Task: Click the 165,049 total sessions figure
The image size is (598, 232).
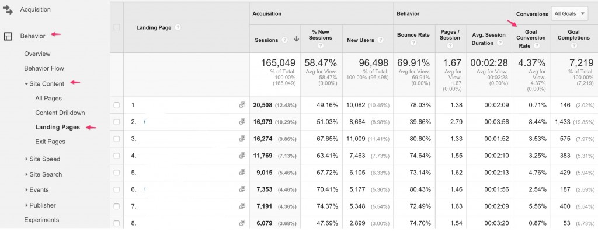Action: [279, 63]
